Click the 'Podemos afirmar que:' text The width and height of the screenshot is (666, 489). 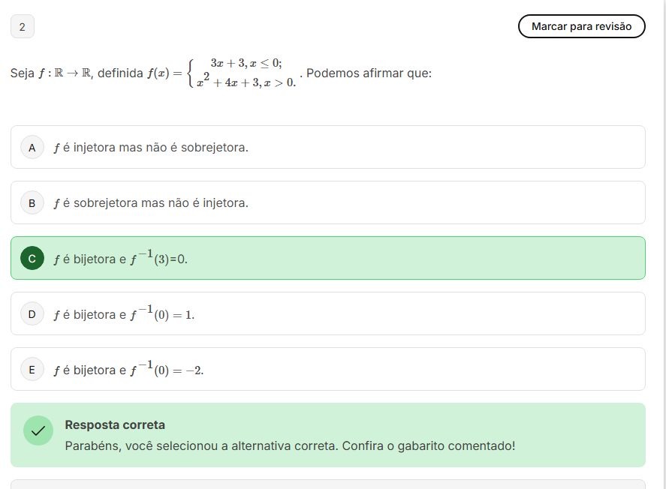click(369, 73)
